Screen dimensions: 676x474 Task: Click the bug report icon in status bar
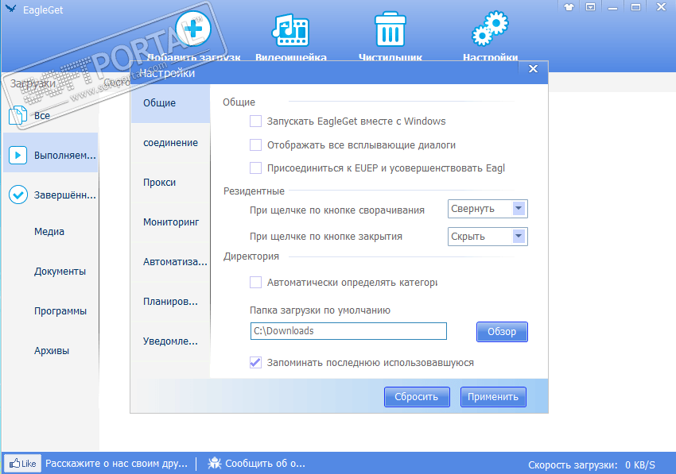pyautogui.click(x=214, y=463)
